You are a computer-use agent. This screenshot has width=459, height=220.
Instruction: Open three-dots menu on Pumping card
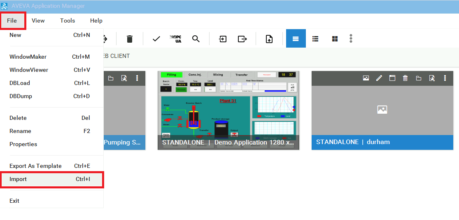(137, 78)
